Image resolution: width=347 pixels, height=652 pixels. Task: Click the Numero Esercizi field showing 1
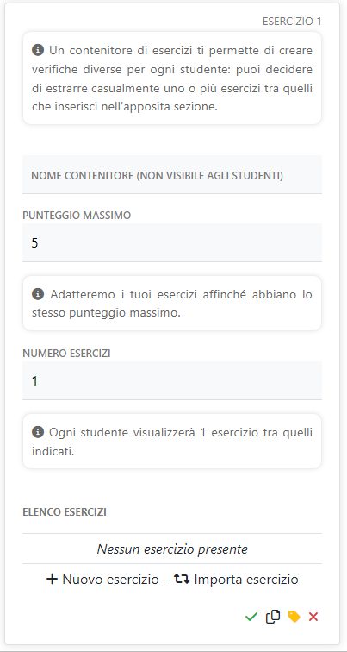pos(172,380)
